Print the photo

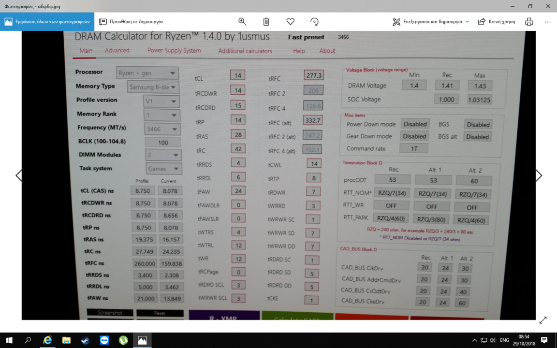[x=529, y=22]
